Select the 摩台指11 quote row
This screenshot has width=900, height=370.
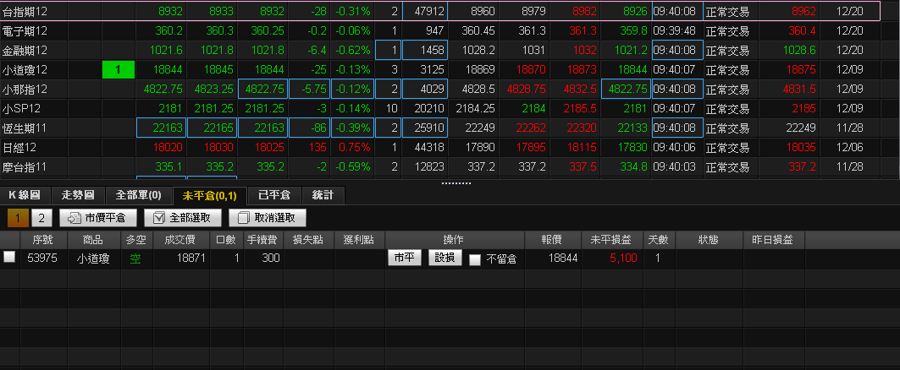tap(440, 167)
